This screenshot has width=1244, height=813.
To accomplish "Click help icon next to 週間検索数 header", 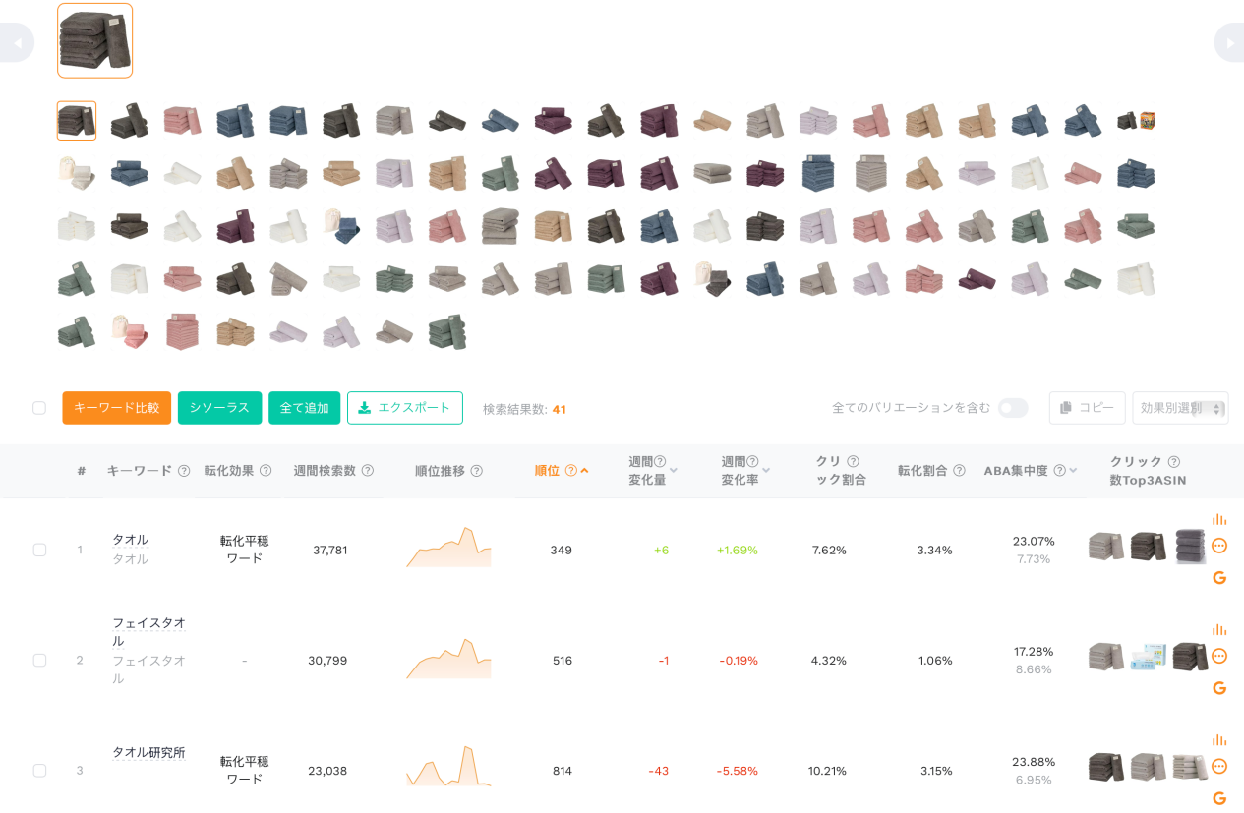I will pyautogui.click(x=368, y=471).
